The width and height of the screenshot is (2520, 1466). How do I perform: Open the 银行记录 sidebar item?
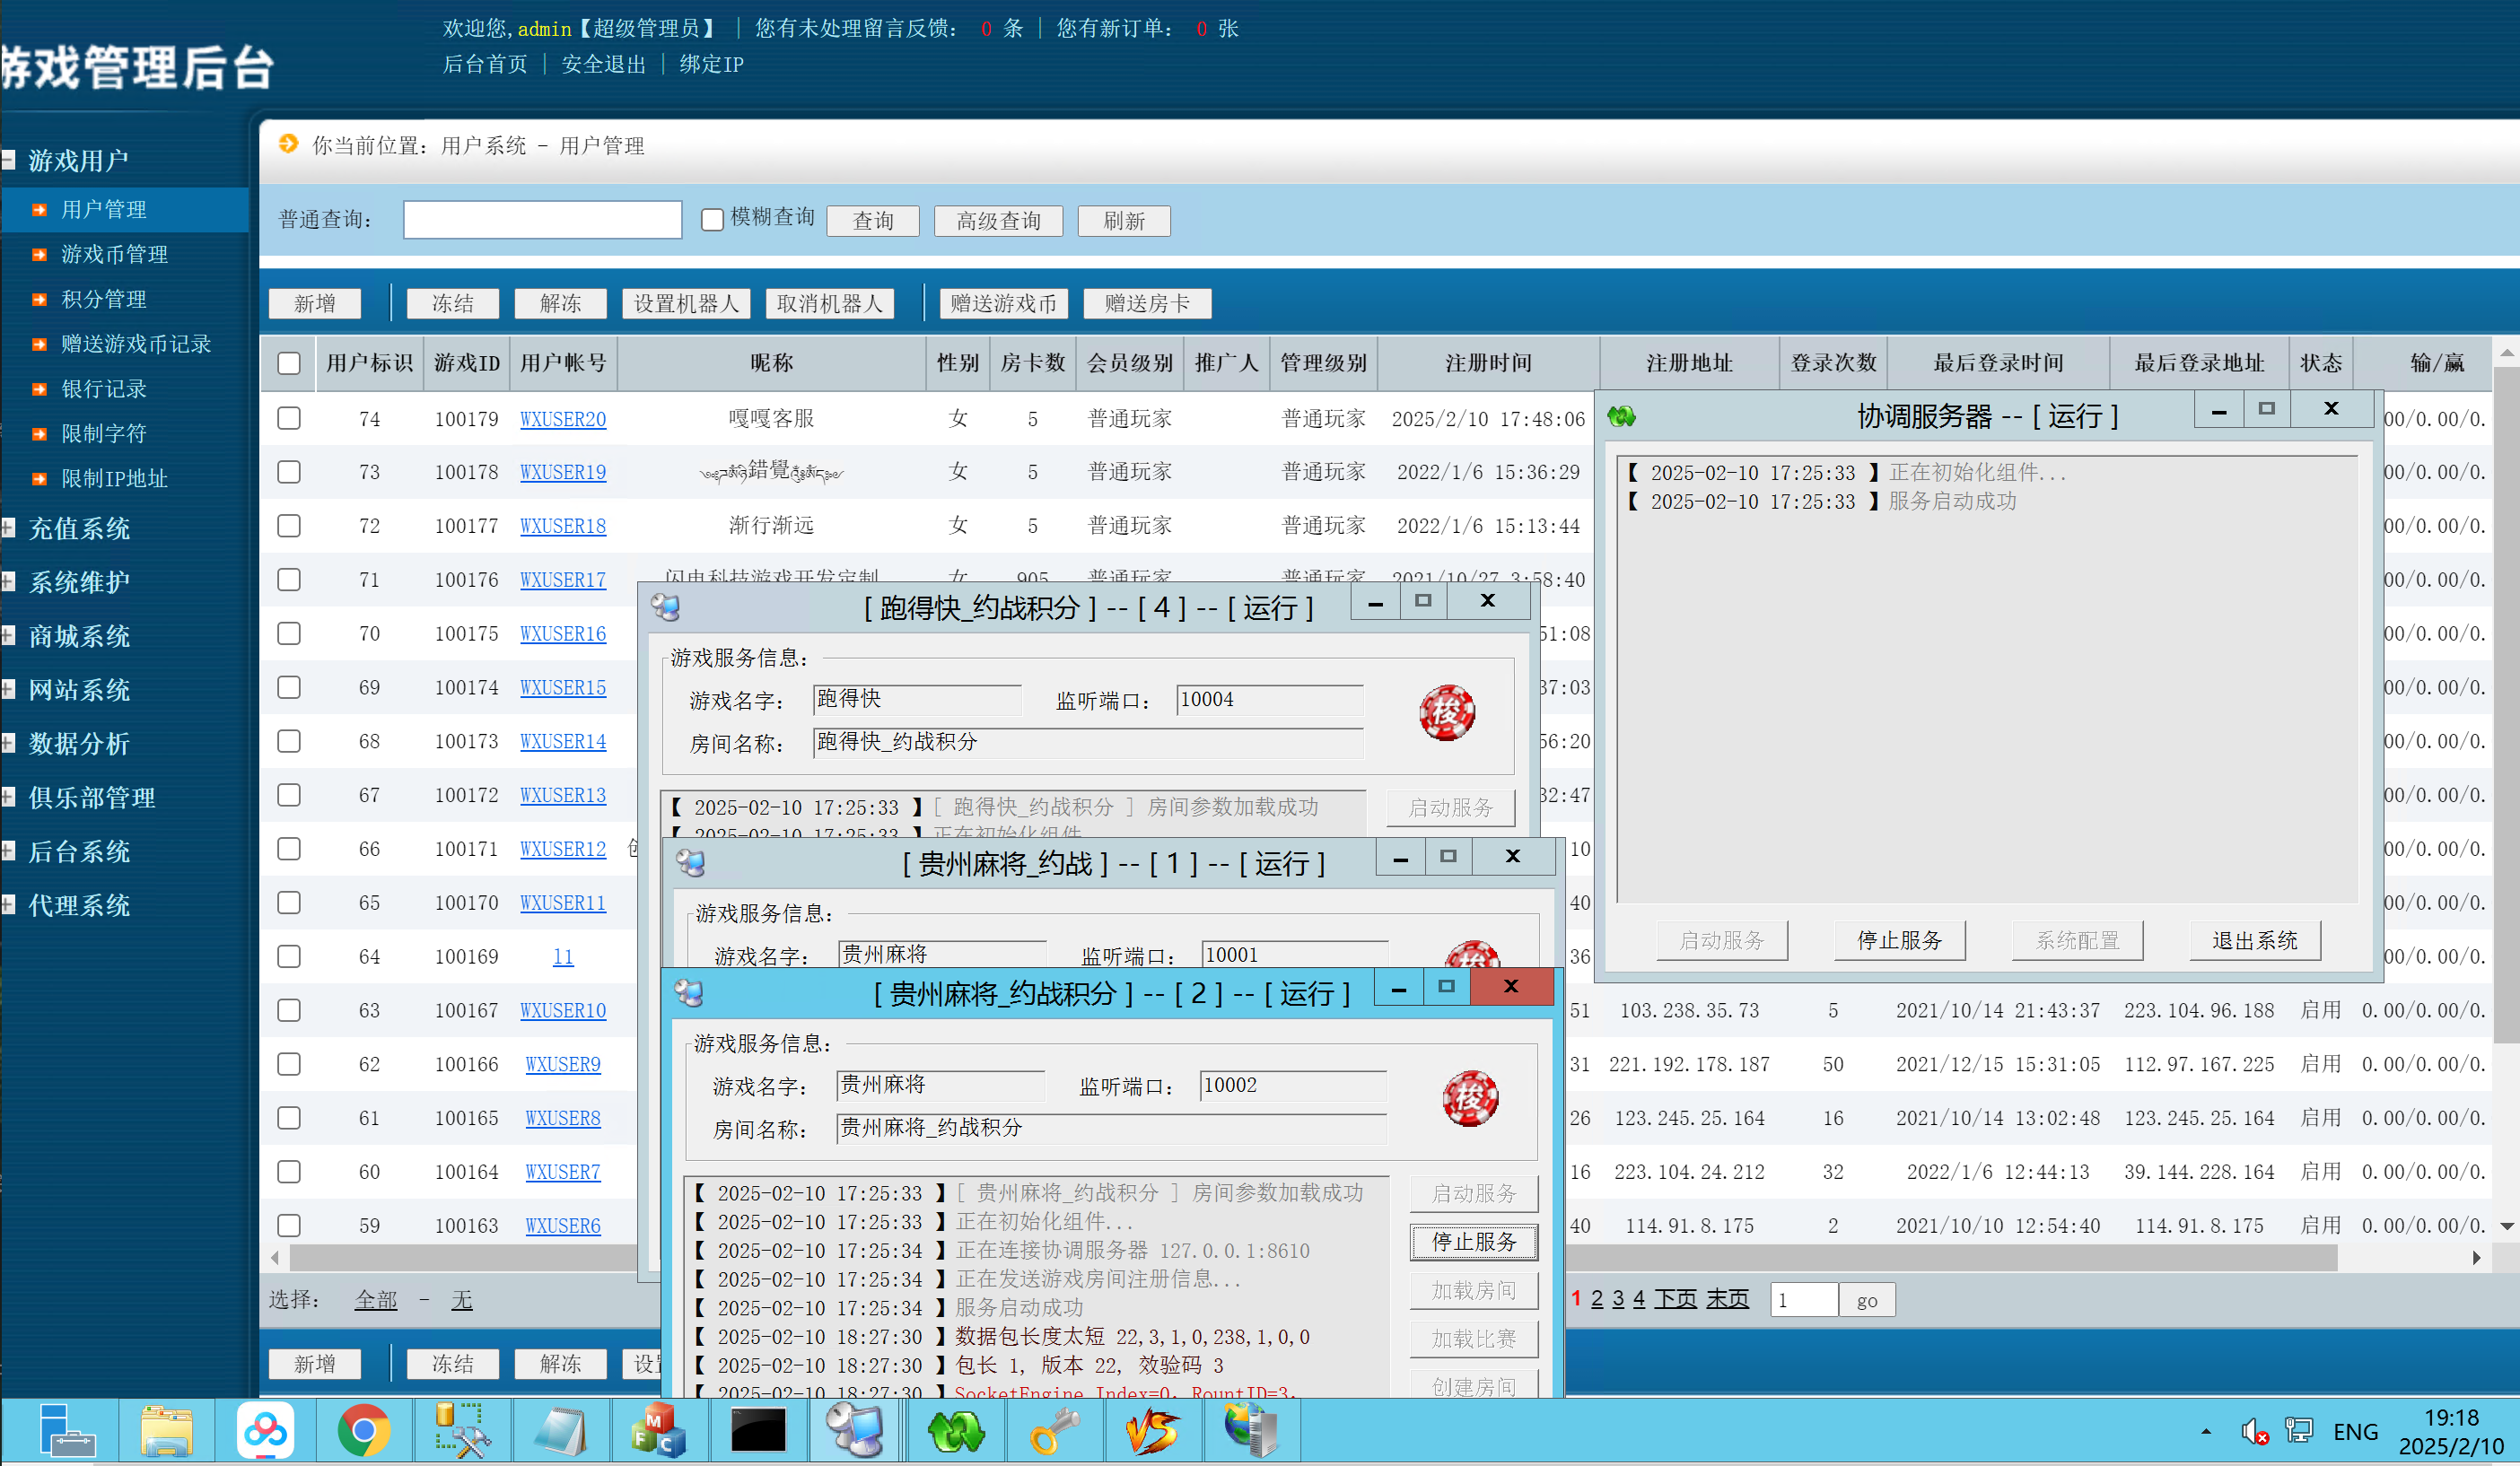coord(104,389)
